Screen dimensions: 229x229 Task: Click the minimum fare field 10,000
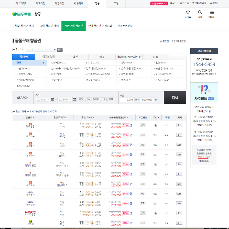(127, 100)
